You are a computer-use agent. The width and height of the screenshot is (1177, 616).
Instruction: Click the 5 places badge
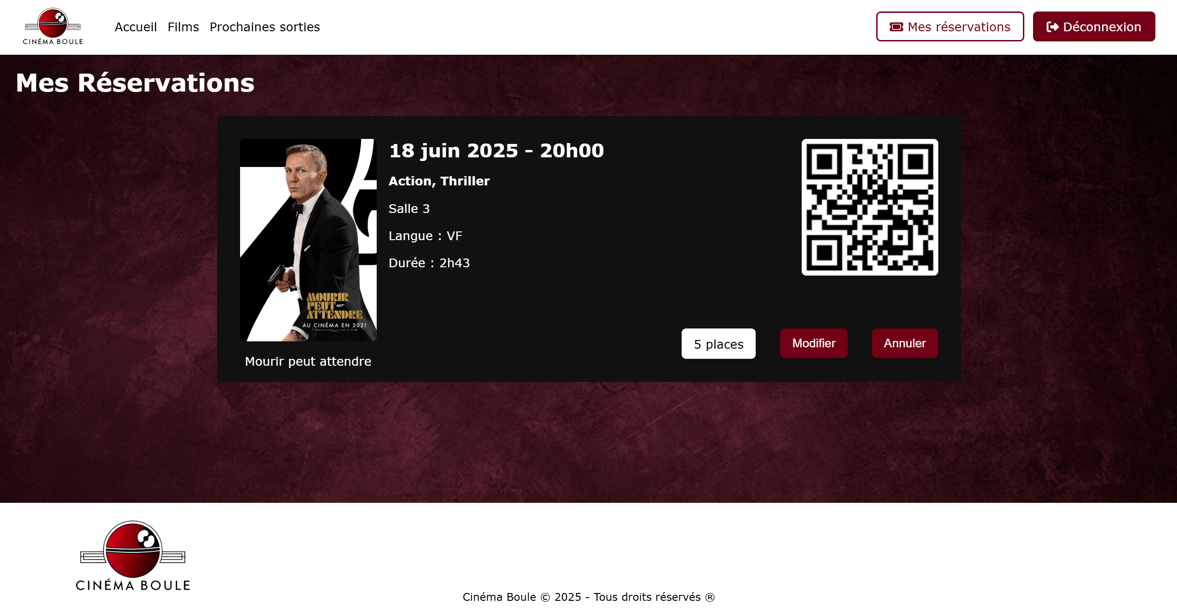coord(718,344)
